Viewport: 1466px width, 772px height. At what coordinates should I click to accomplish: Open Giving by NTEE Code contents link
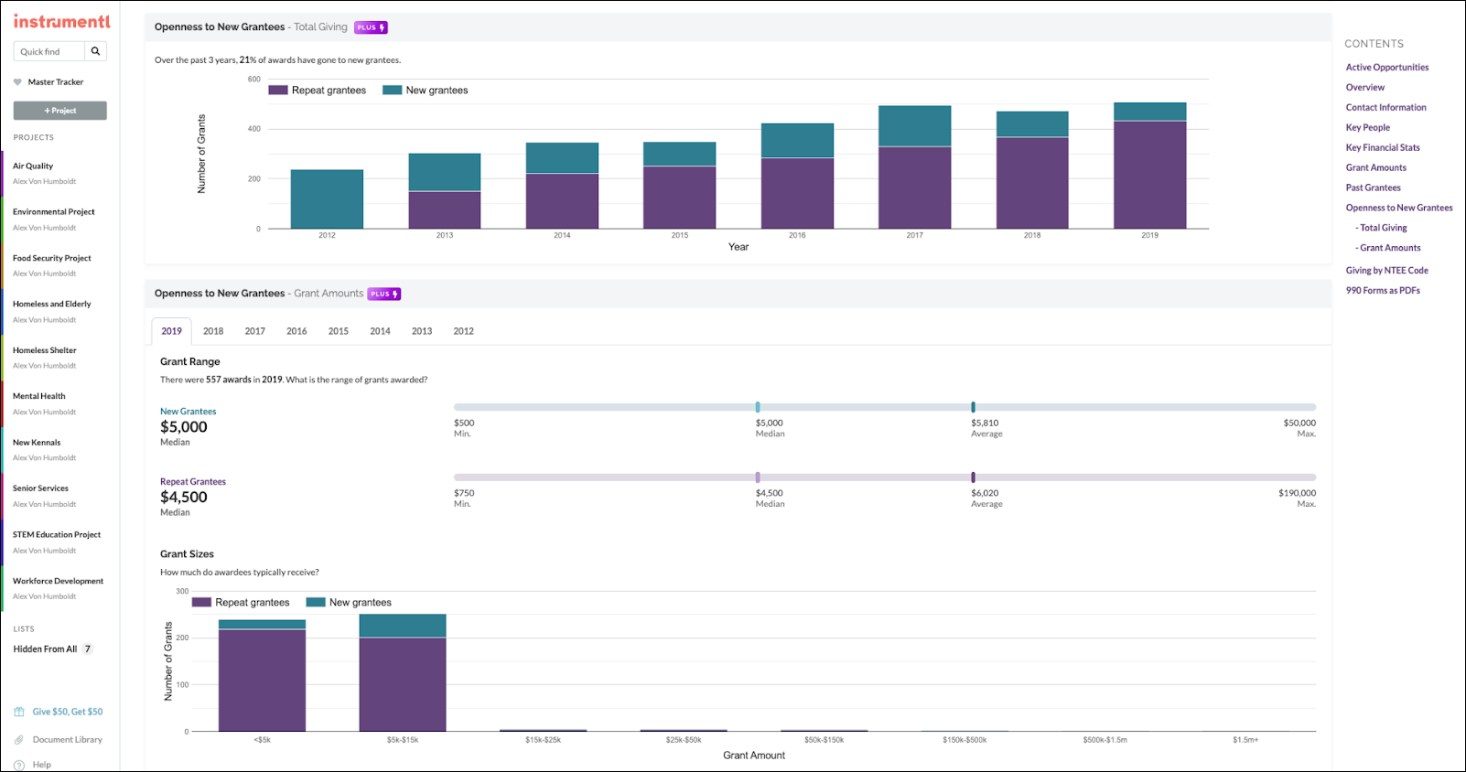[x=1386, y=271]
